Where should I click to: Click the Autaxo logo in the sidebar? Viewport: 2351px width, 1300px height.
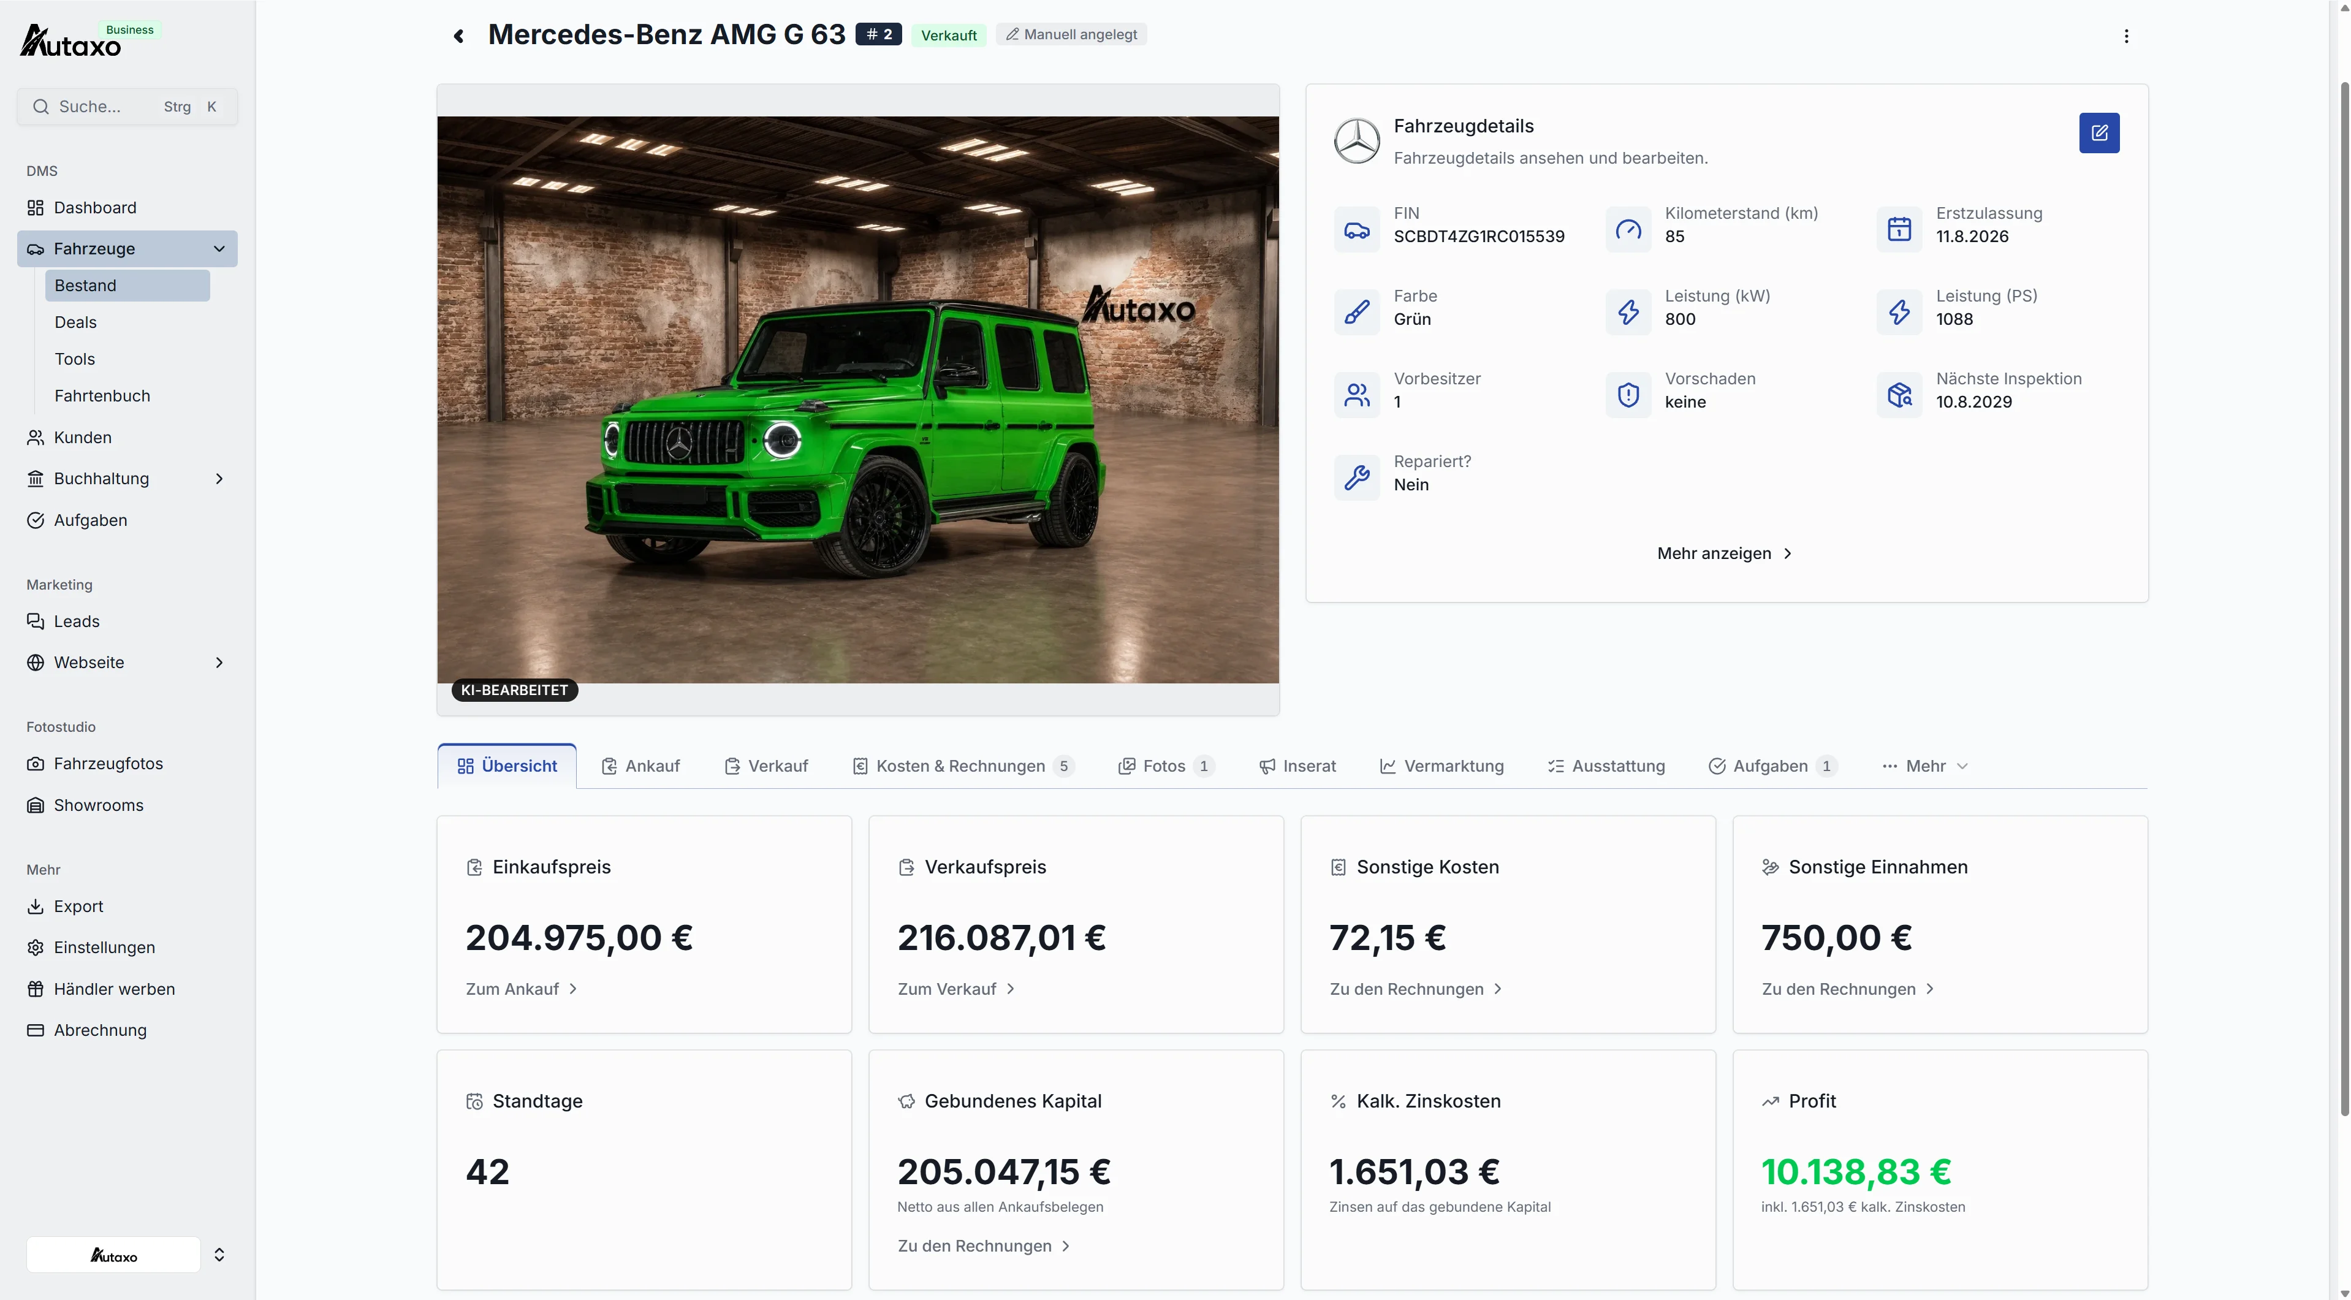tap(70, 41)
